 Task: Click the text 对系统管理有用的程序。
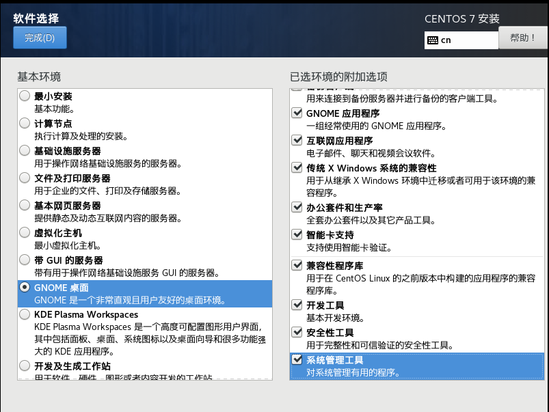tap(353, 373)
